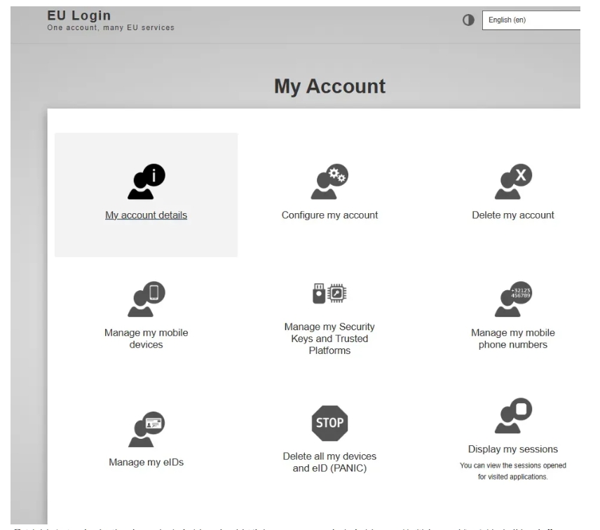Select Delete all my devices and eID (PANIC)

tap(329, 463)
